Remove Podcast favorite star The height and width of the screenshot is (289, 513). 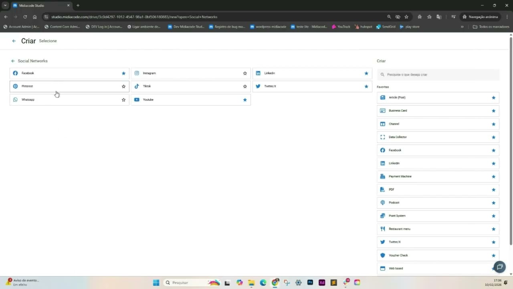click(x=493, y=203)
